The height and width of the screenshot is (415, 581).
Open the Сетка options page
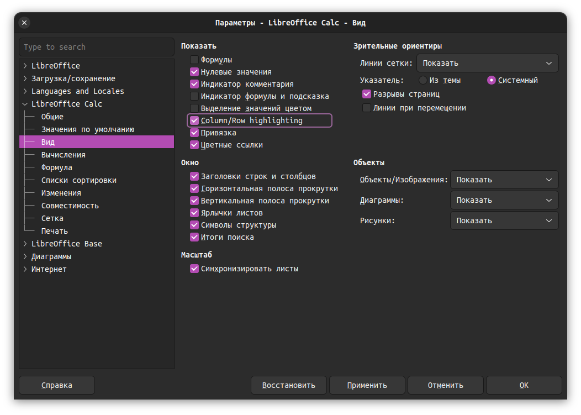(x=52, y=218)
